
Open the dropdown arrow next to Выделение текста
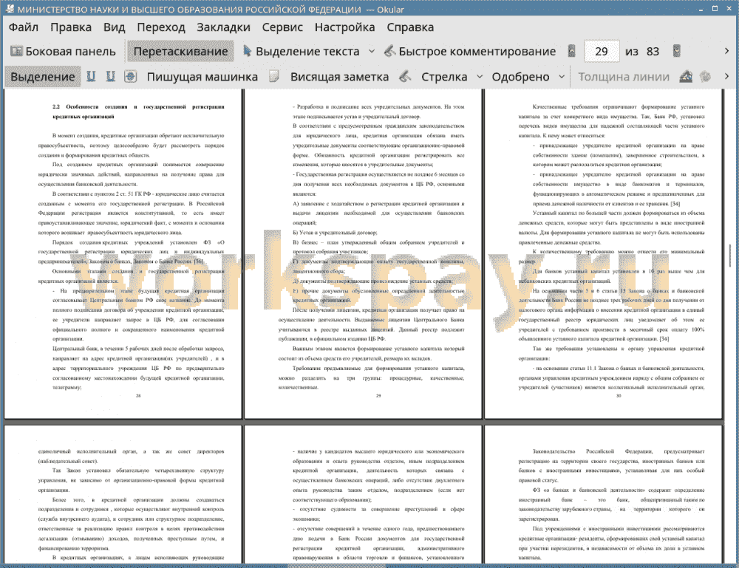372,52
